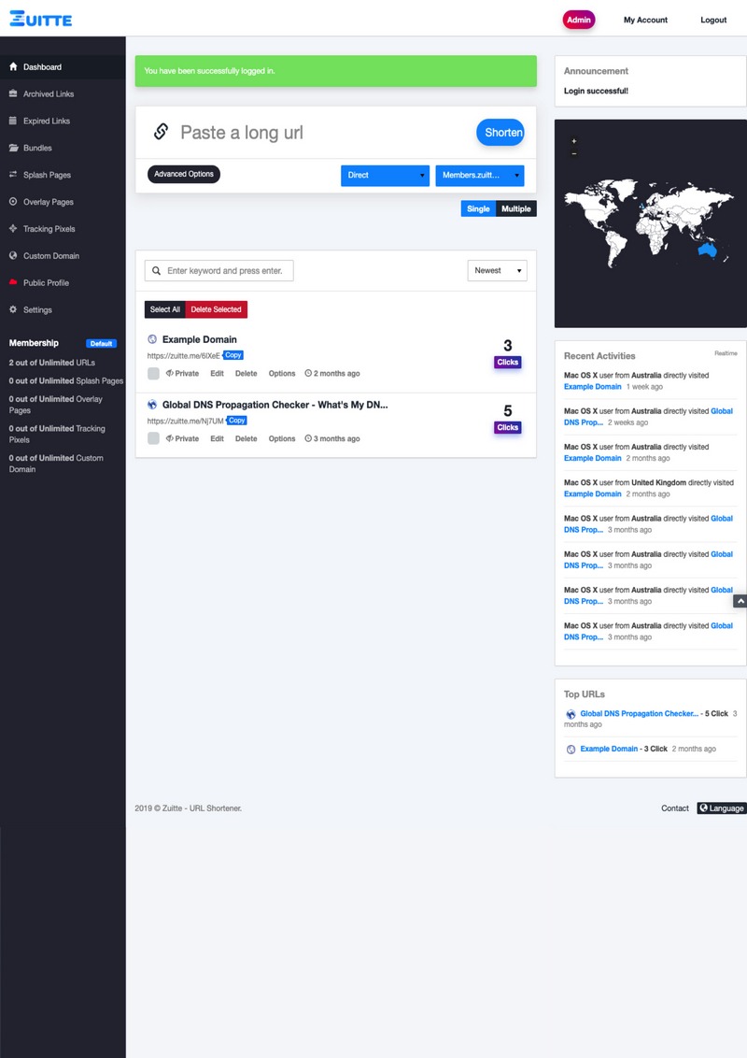Click the Splash Pages arrows icon
This screenshot has height=1058, width=747.
pos(13,175)
